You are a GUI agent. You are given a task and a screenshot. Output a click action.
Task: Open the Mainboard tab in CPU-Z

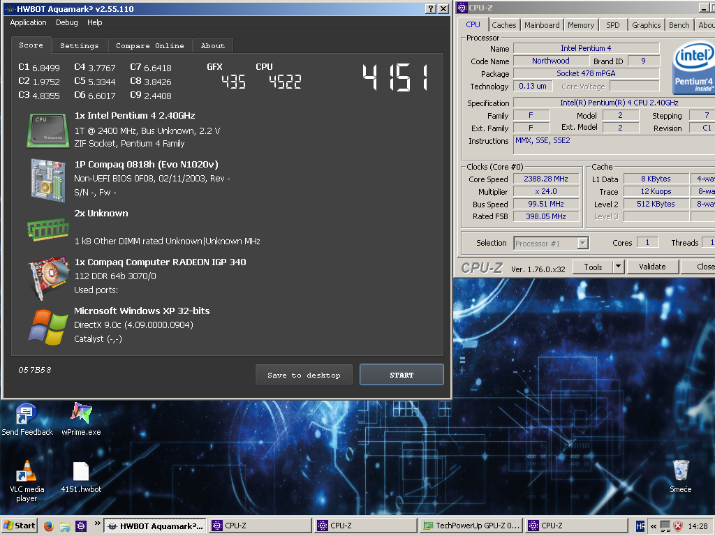point(542,25)
